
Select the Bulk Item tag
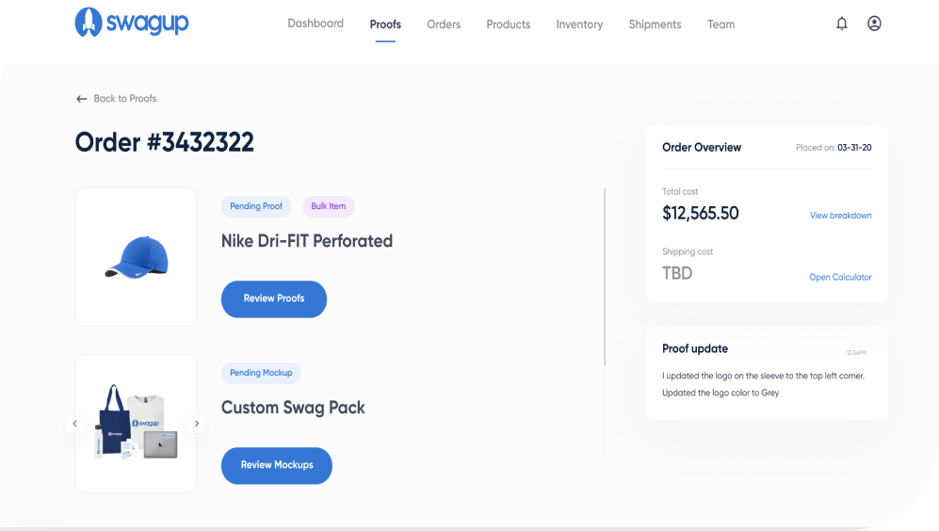[328, 206]
